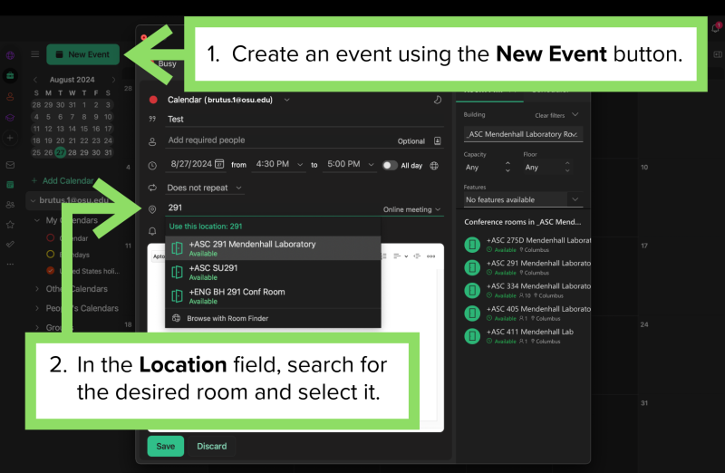The image size is (725, 473).
Task: Open the Does not repeat dropdown
Action: point(205,188)
